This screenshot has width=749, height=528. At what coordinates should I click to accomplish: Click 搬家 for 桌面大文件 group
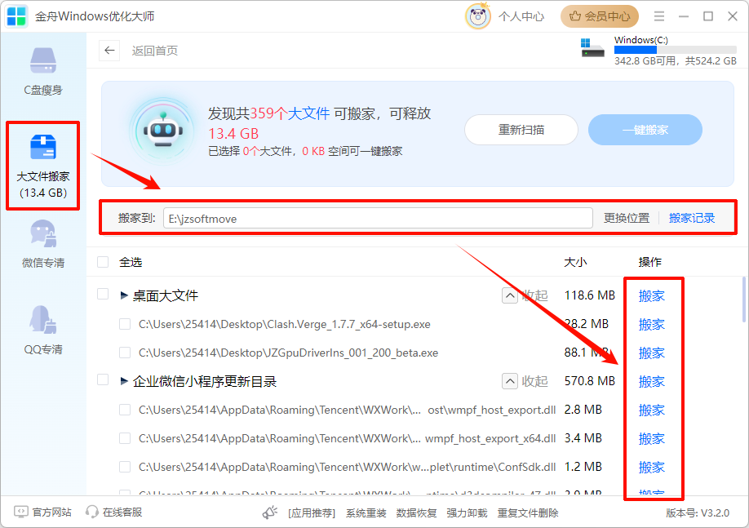click(x=652, y=295)
